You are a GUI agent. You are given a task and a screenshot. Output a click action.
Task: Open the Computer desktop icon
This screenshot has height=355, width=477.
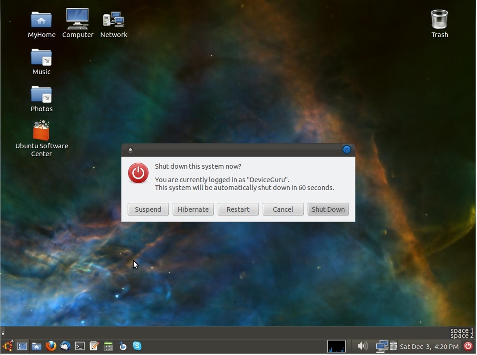point(77,23)
